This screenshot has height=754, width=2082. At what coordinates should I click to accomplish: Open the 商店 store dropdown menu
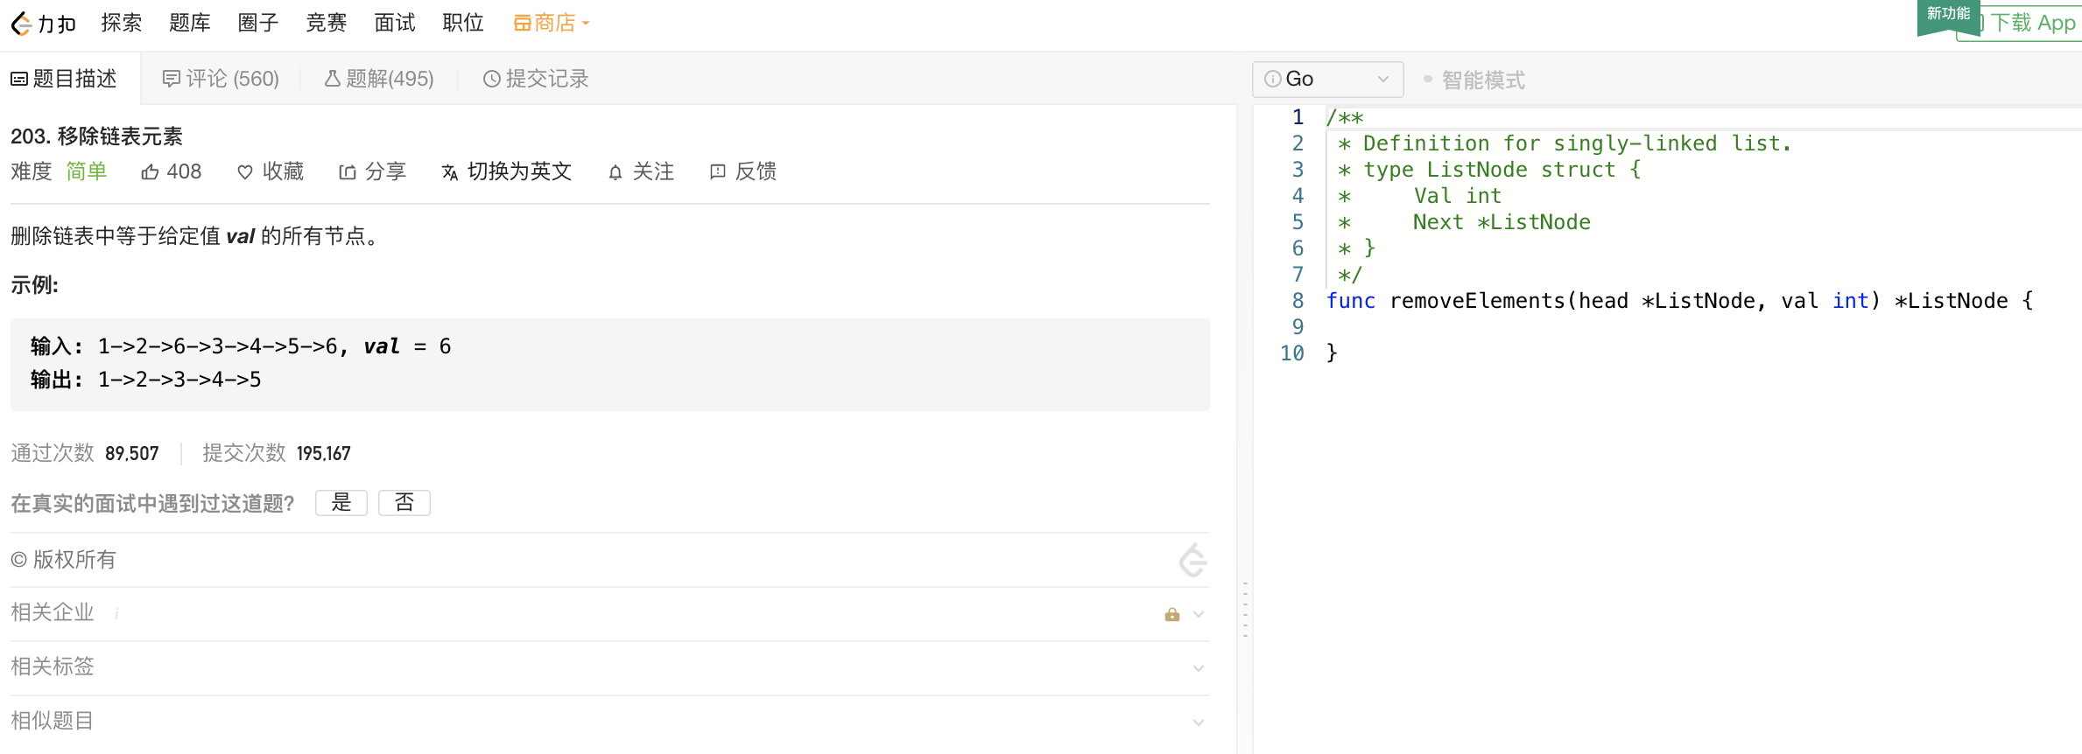[552, 24]
